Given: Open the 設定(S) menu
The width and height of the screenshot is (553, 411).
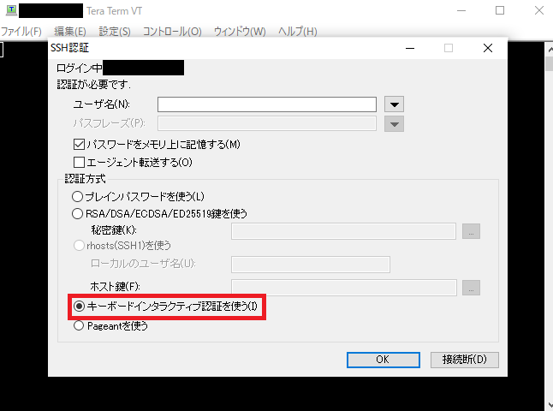Looking at the screenshot, I should pos(115,32).
